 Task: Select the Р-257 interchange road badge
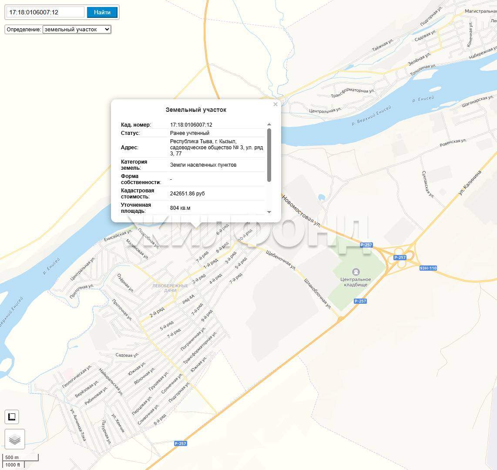click(400, 257)
